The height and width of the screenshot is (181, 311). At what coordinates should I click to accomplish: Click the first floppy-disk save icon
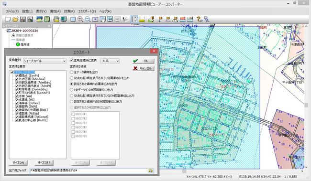click(x=23, y=19)
